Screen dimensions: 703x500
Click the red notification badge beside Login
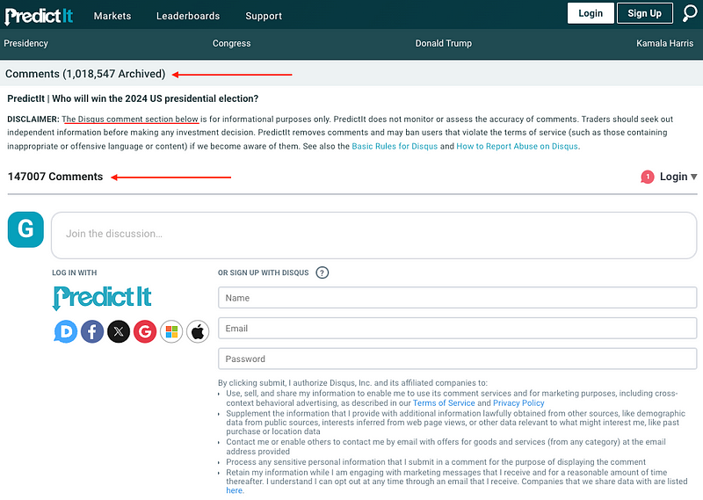click(x=648, y=178)
